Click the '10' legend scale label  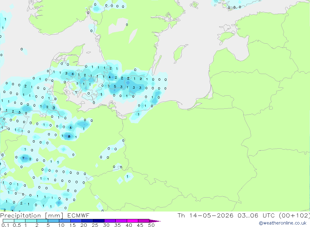point(61,225)
